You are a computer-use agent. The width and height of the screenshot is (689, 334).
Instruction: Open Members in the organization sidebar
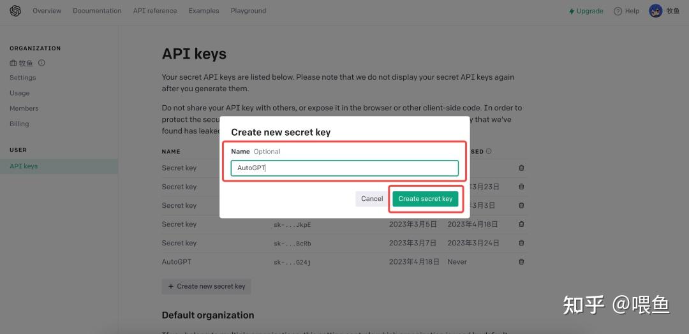pyautogui.click(x=24, y=108)
